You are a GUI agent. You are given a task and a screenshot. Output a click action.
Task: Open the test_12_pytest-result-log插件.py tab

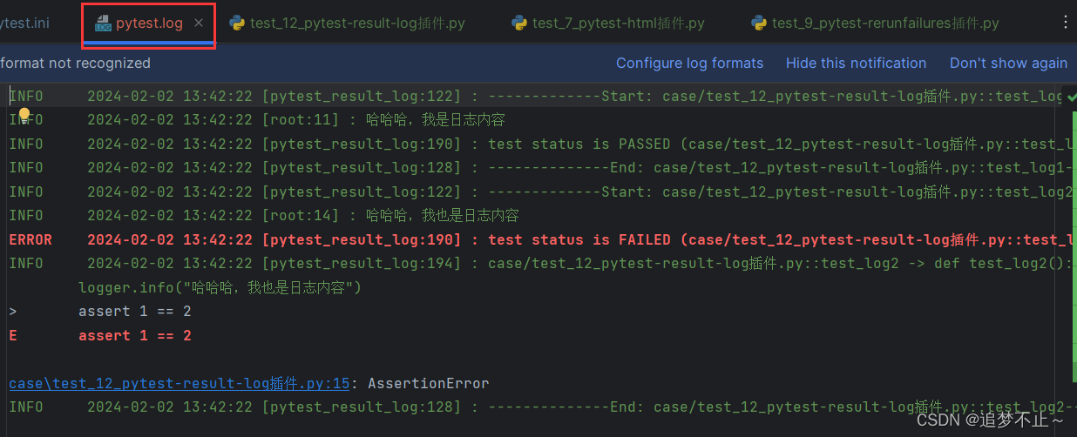coord(347,24)
